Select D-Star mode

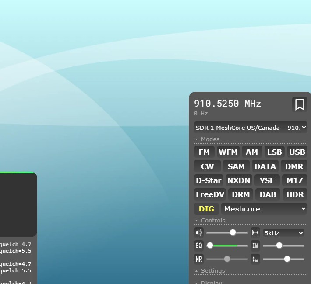click(209, 180)
